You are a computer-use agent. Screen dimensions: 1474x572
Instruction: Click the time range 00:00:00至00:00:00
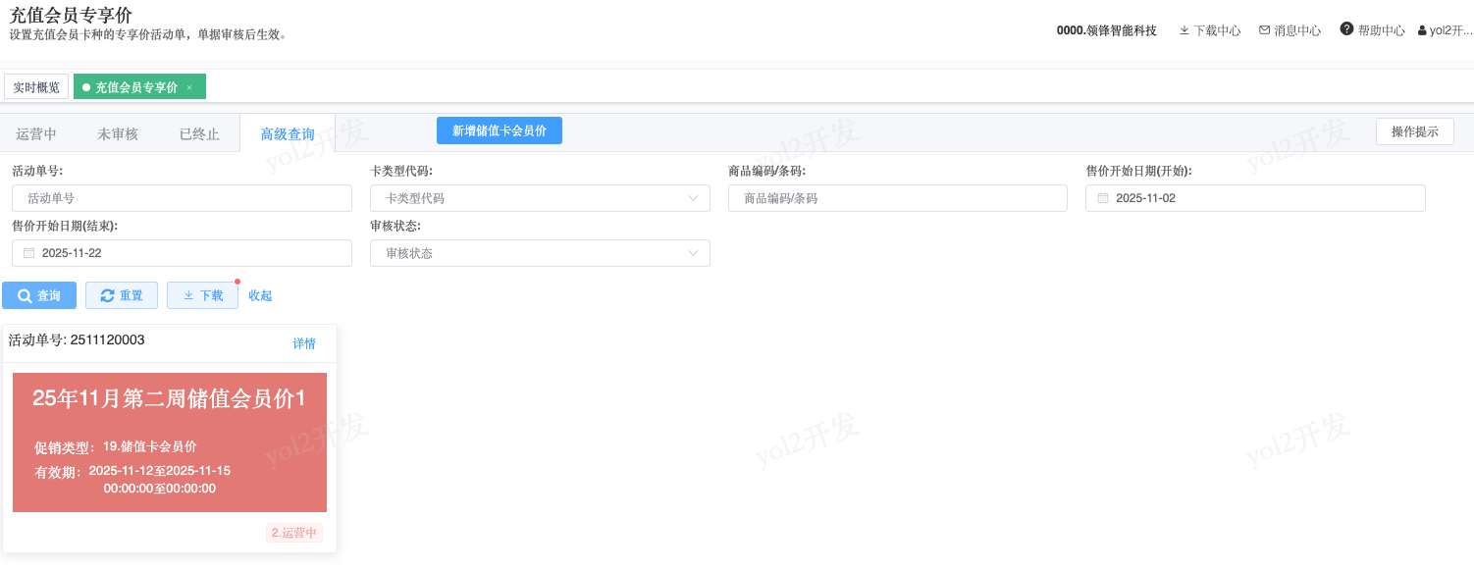tap(159, 489)
